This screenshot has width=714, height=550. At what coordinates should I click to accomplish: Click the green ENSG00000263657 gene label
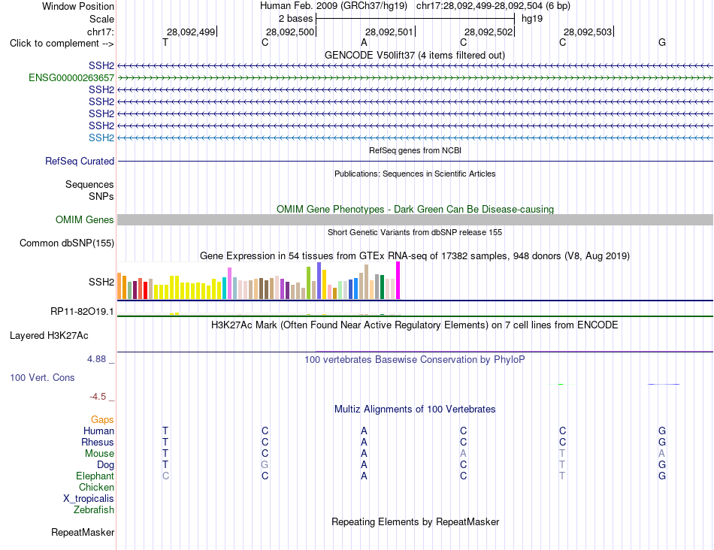[71, 78]
